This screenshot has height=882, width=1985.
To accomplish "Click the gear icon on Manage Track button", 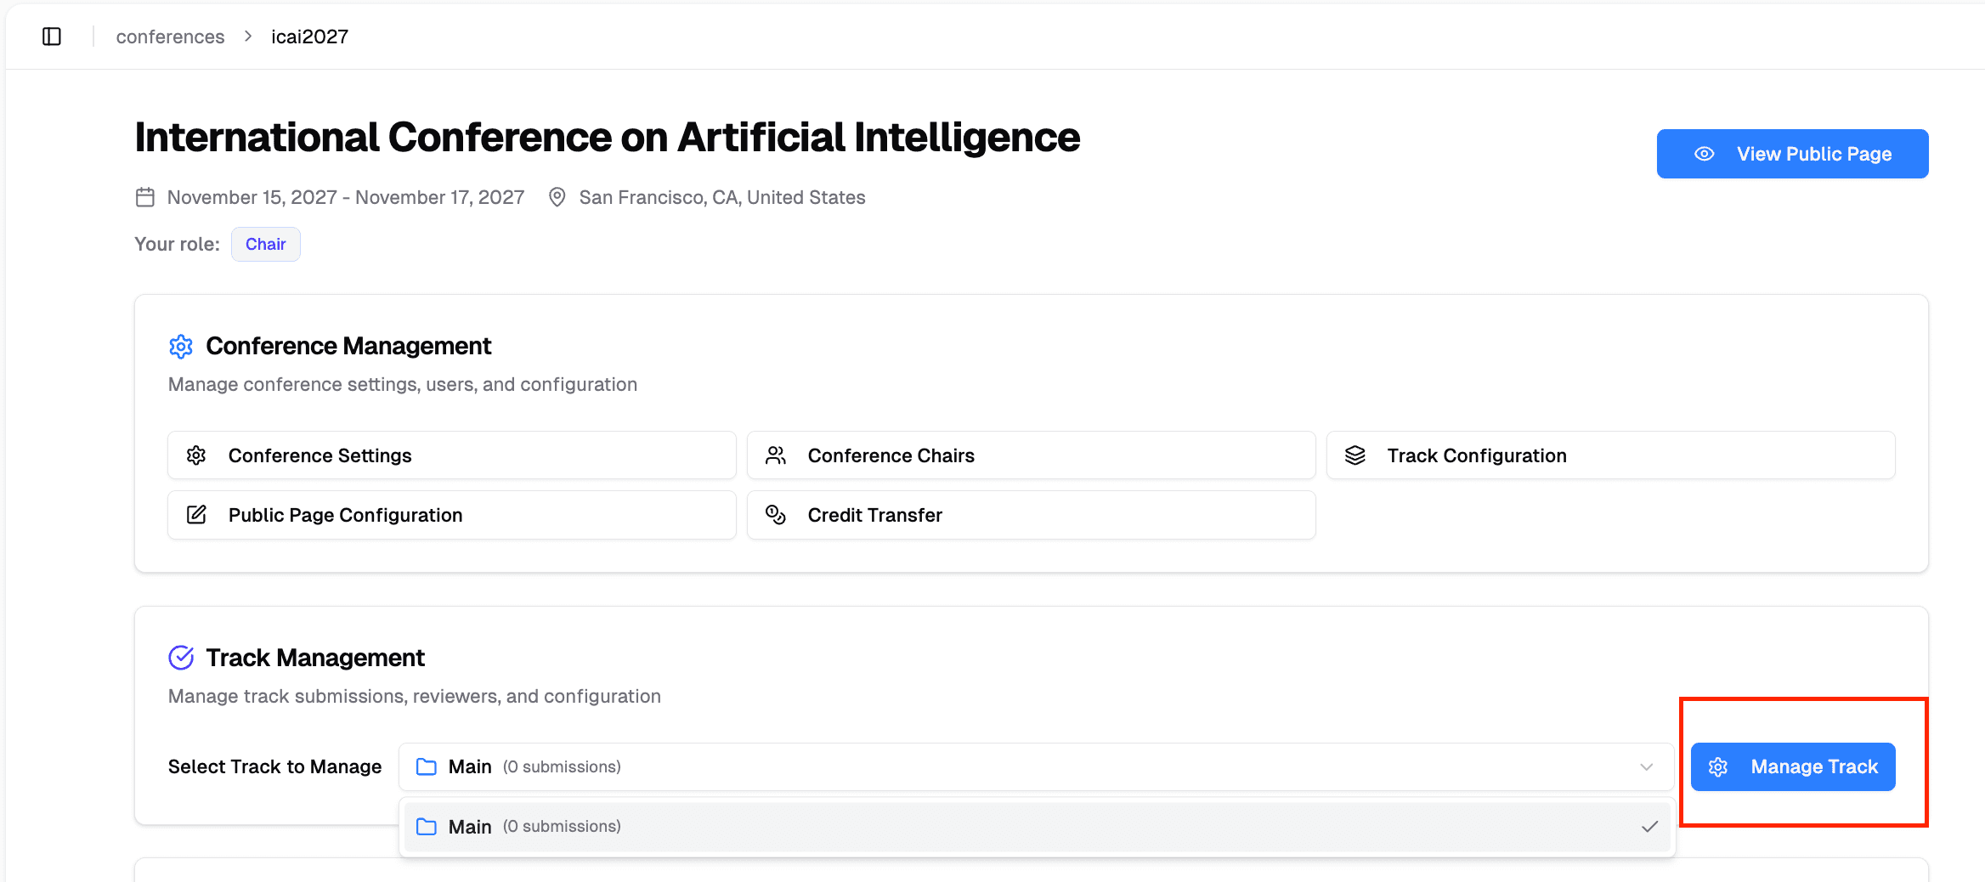I will [x=1718, y=767].
